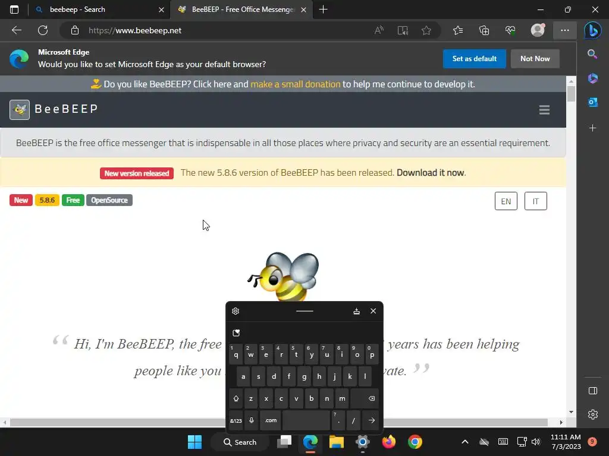Tap the slash key on keyboard

[x=353, y=420]
